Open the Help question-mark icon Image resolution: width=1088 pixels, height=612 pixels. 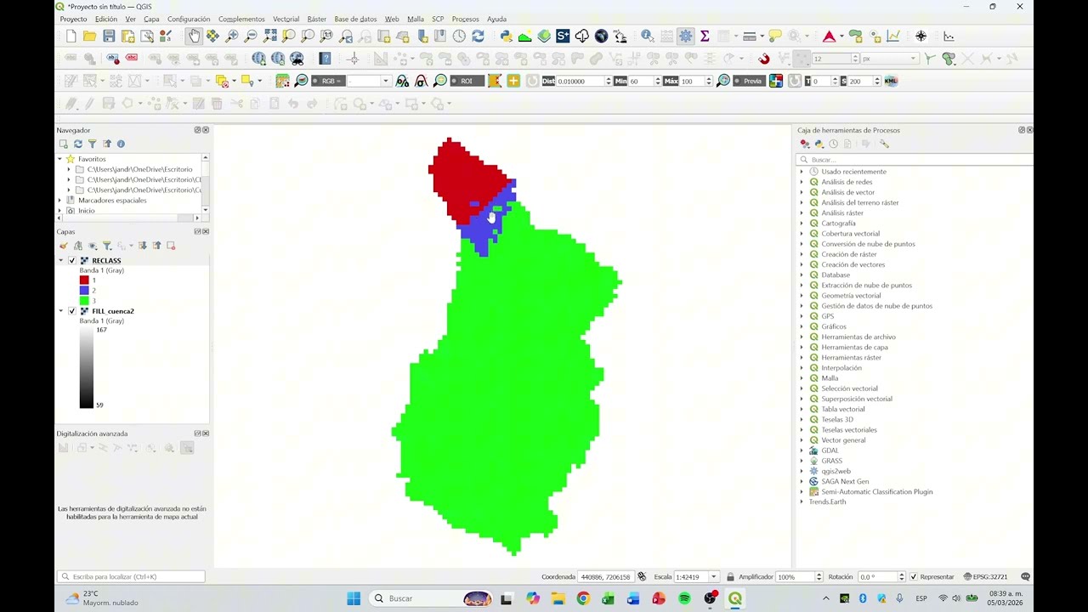click(x=325, y=58)
